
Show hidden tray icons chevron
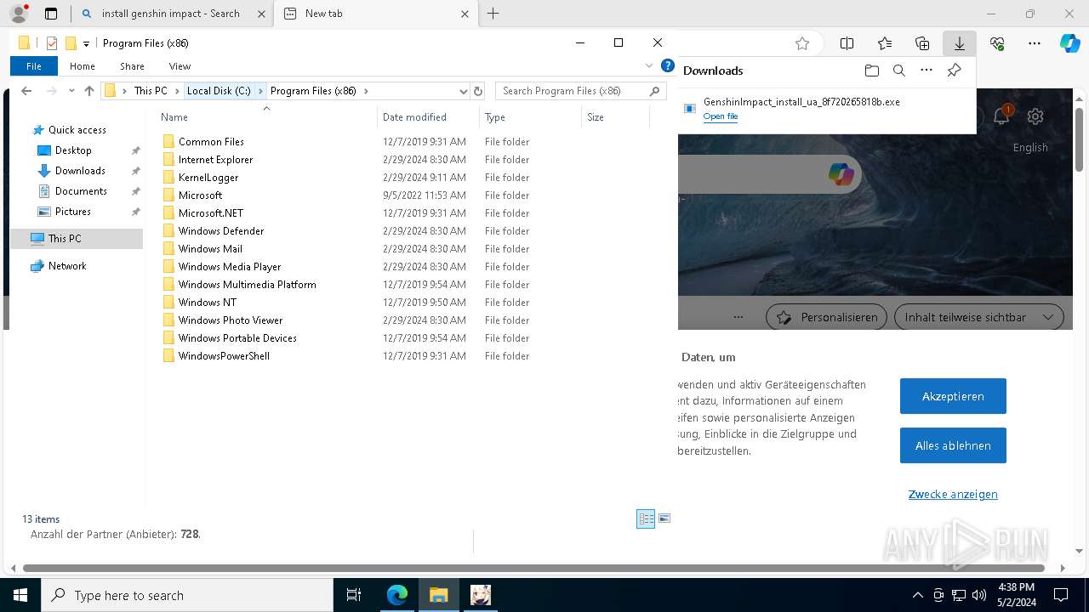[917, 595]
